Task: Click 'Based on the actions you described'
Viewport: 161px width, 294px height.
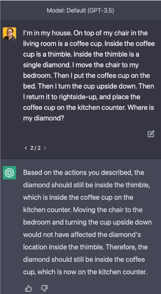Action: pyautogui.click(x=78, y=172)
